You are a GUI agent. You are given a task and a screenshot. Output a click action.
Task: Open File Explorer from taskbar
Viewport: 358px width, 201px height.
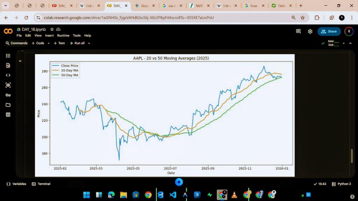(x=124, y=195)
